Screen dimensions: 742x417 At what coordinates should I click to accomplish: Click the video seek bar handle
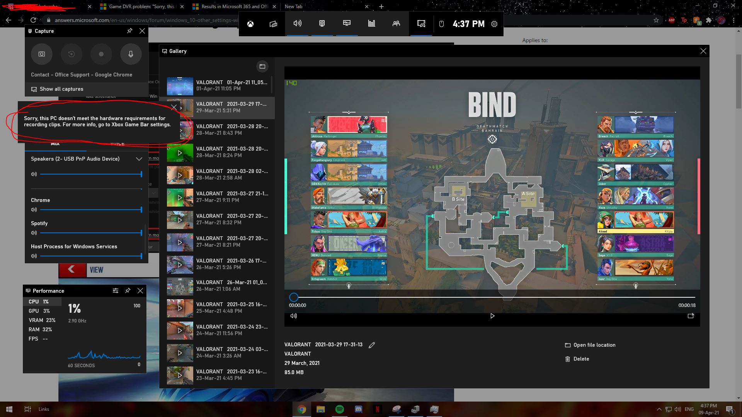[294, 297]
